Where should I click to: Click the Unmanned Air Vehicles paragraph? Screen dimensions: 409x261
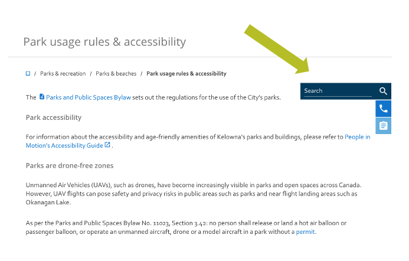tap(194, 194)
